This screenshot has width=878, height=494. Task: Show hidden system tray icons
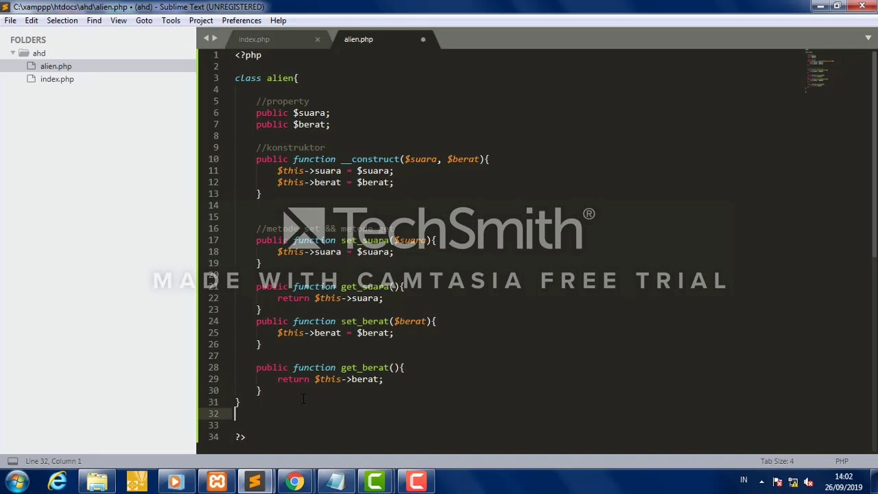pyautogui.click(x=761, y=482)
